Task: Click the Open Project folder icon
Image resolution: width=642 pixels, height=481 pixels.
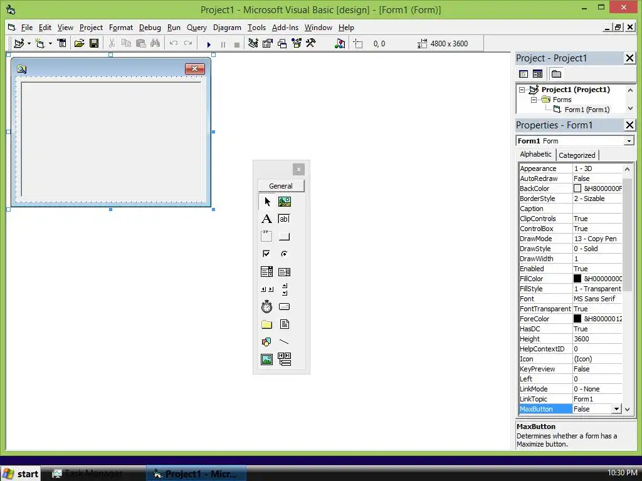Action: coord(79,43)
